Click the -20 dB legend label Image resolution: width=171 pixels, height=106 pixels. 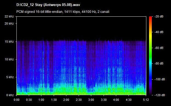(159, 16)
